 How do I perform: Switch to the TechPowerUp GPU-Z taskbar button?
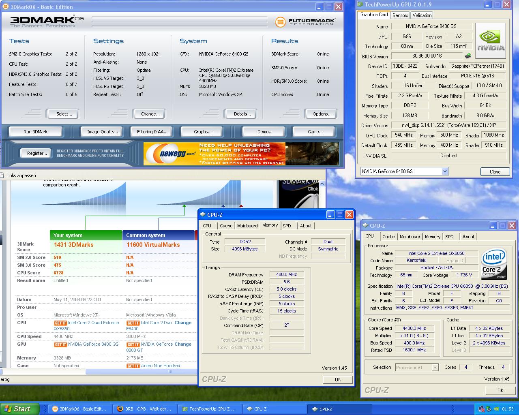point(209,409)
